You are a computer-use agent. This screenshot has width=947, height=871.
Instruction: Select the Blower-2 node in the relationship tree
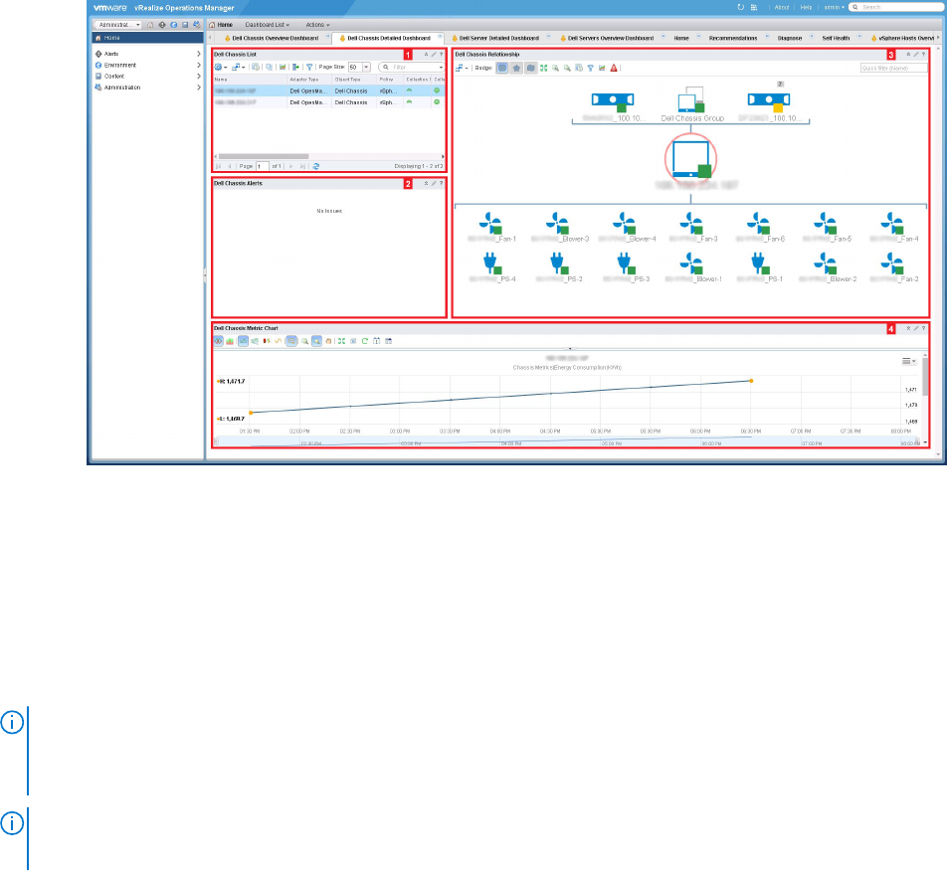(828, 267)
